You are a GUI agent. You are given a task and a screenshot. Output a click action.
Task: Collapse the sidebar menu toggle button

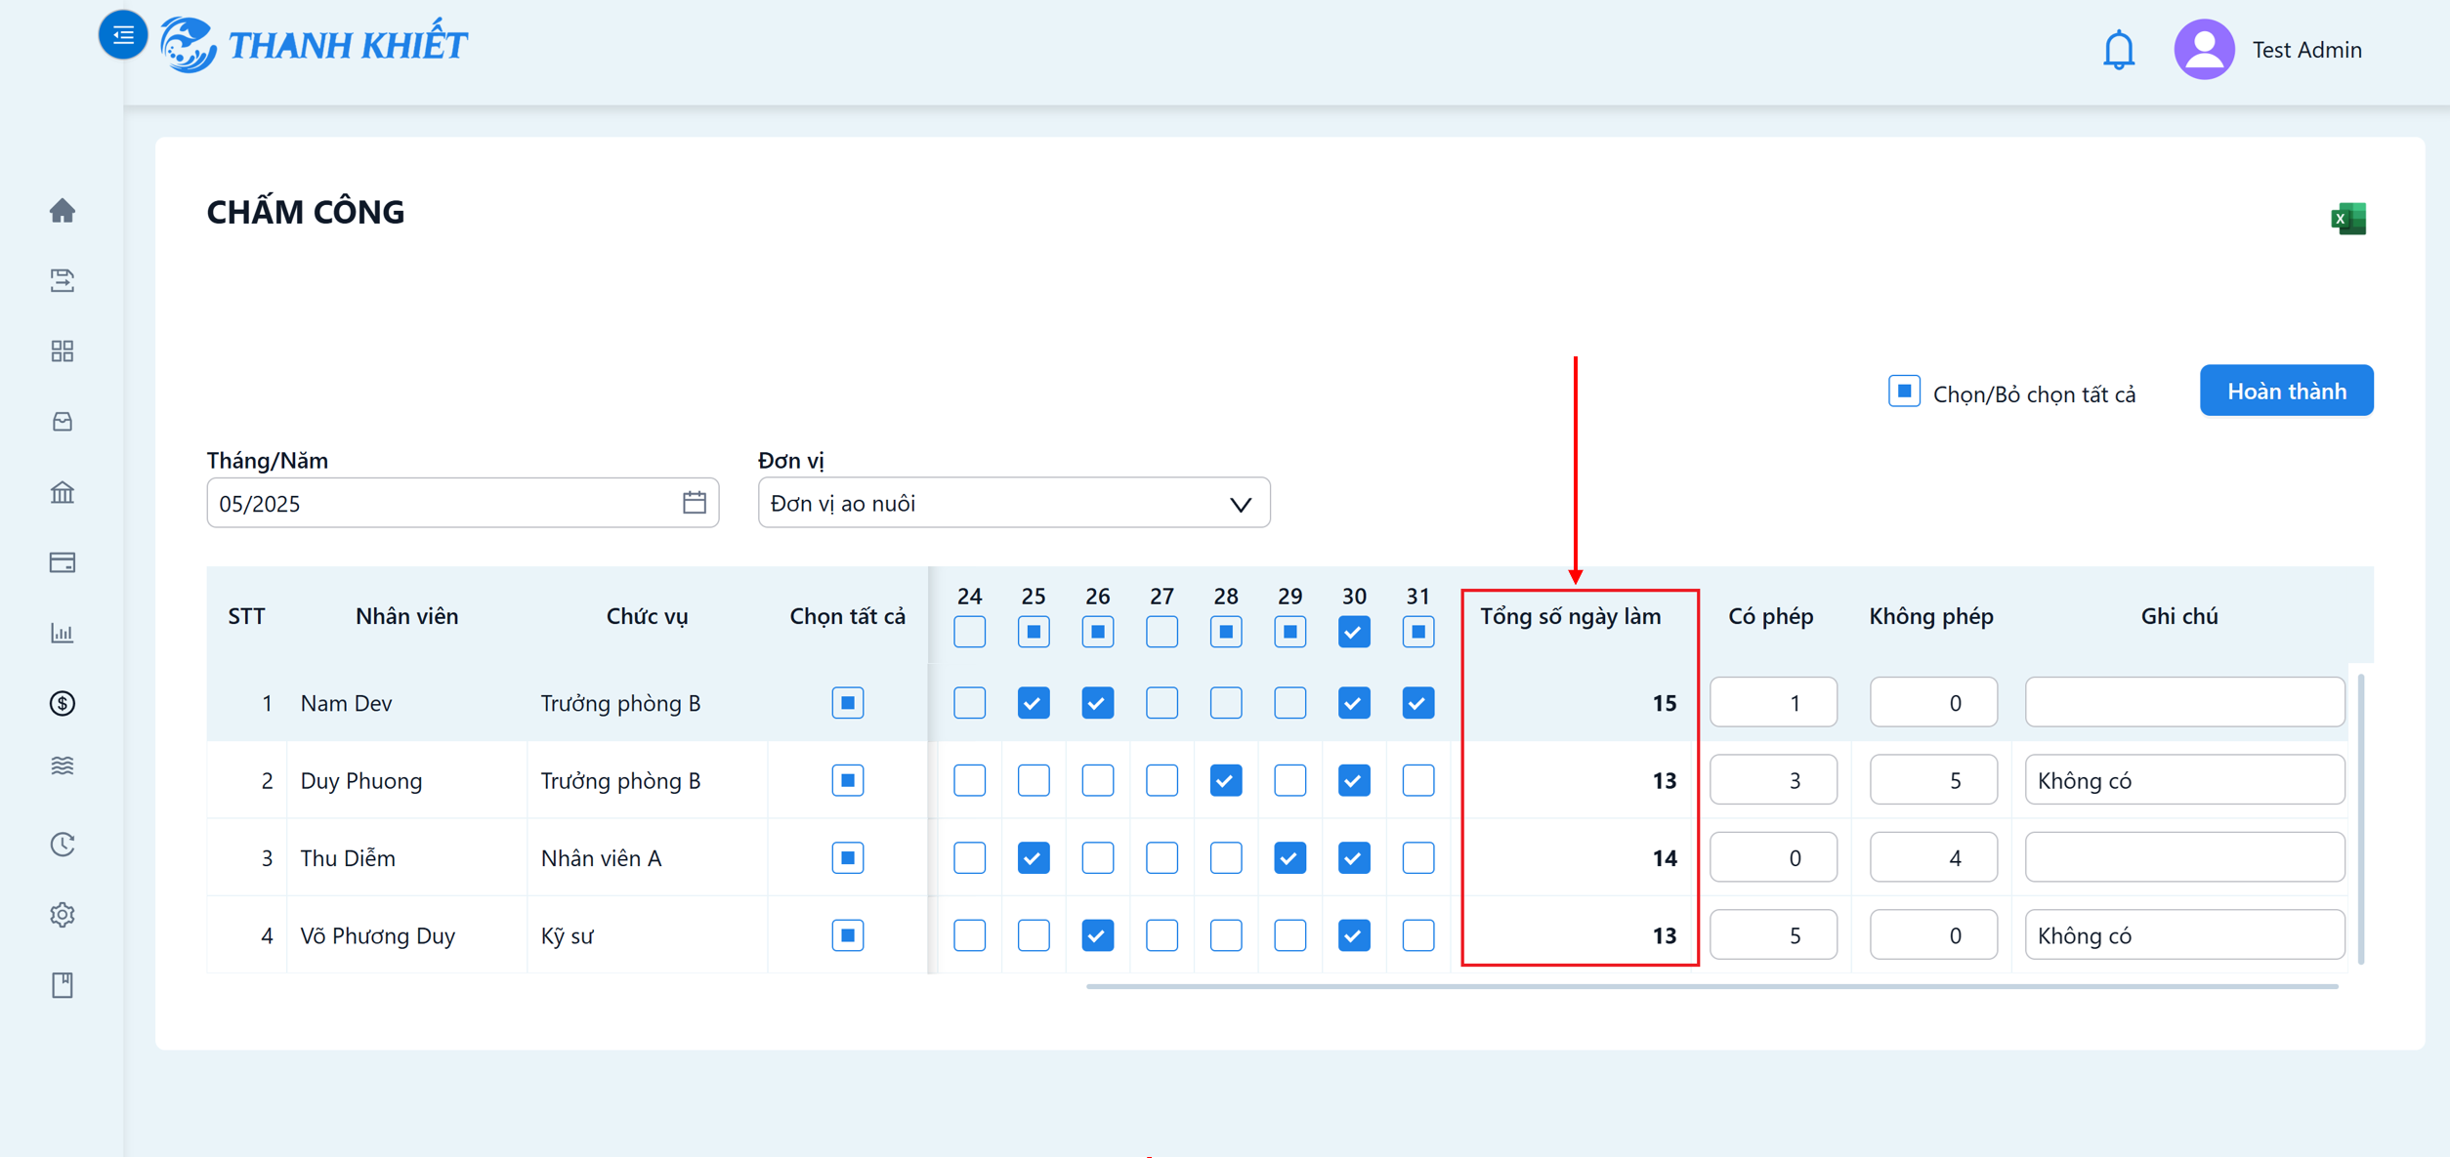123,36
